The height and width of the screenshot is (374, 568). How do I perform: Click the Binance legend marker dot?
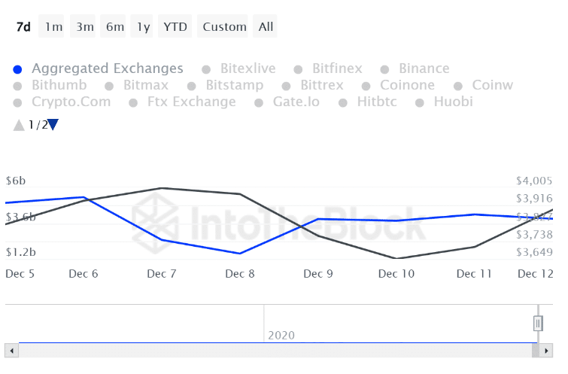click(x=386, y=69)
